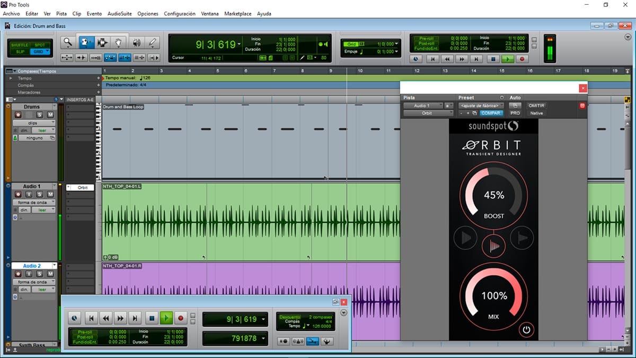Open the Ventana menu
Screen dimensions: 636x358
[x=210, y=14]
